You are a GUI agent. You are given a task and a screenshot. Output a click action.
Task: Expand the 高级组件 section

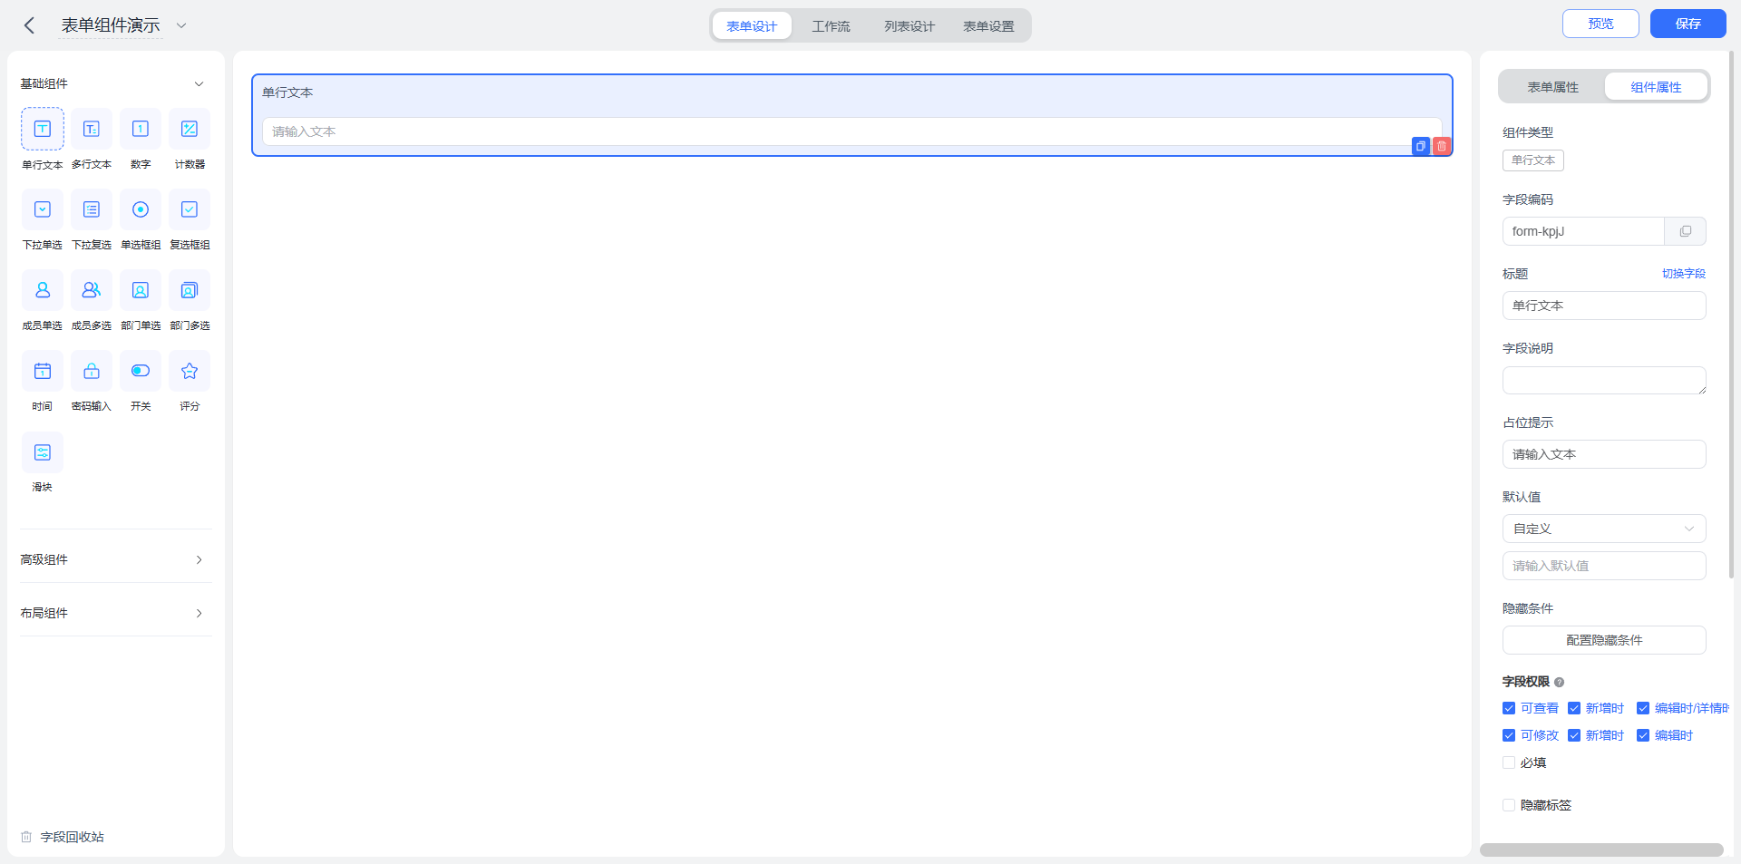pos(116,559)
